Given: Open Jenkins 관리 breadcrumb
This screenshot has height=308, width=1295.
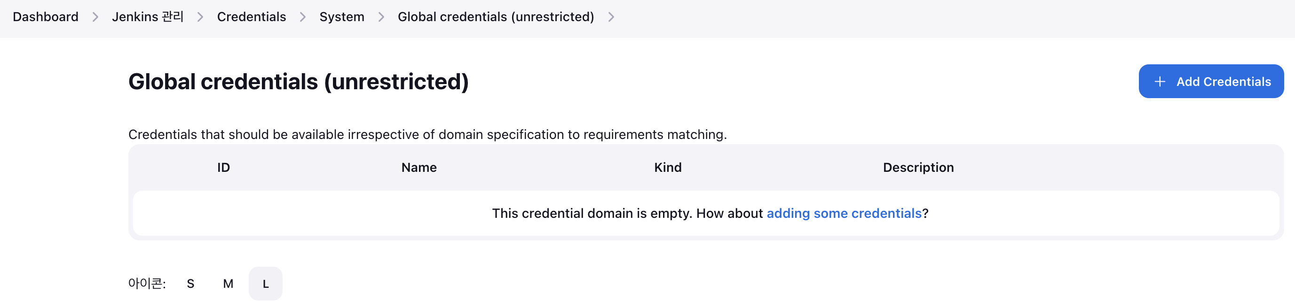Looking at the screenshot, I should 147,17.
